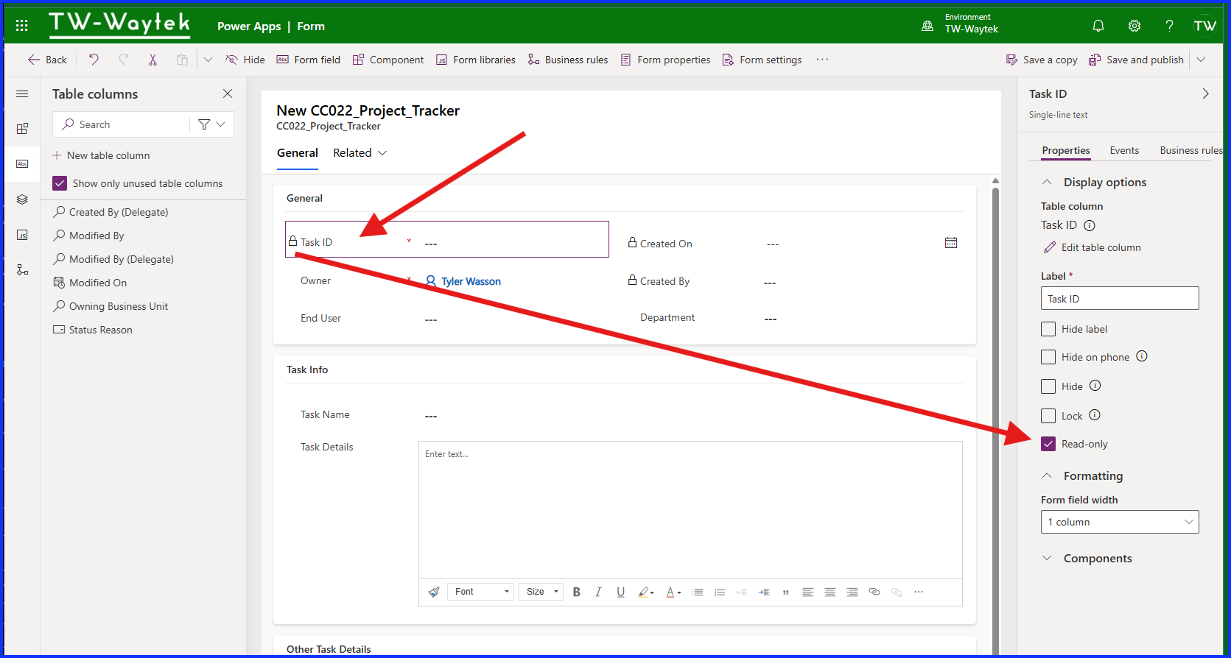Click the insert link icon

click(x=874, y=592)
